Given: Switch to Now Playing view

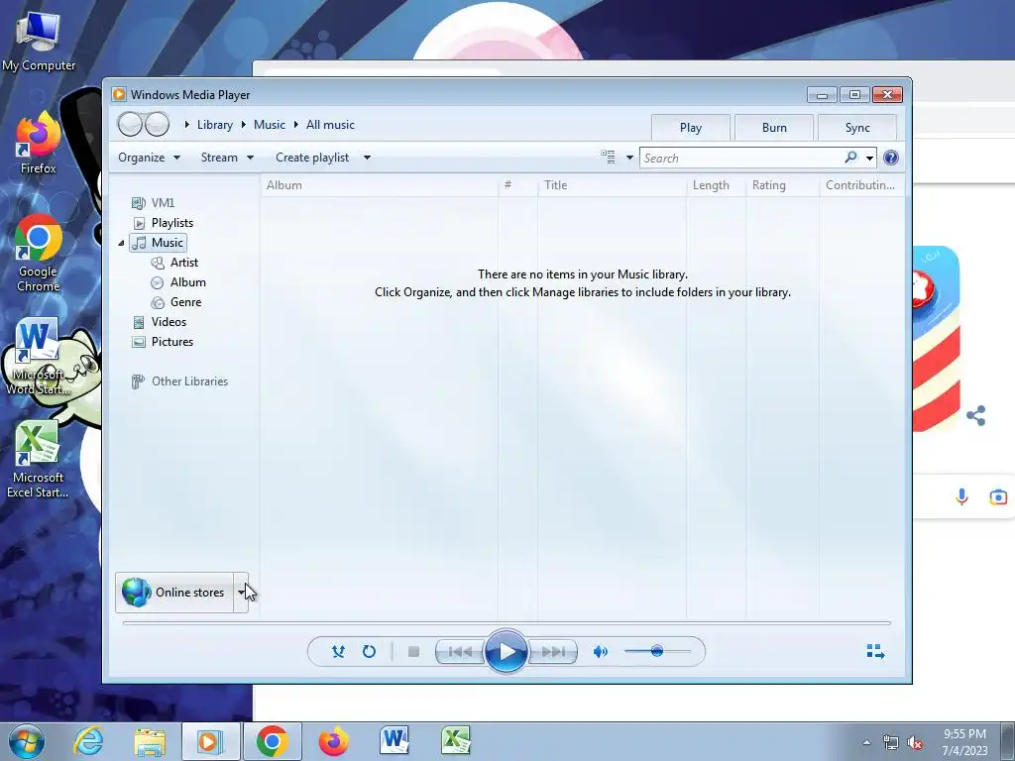Looking at the screenshot, I should [875, 651].
